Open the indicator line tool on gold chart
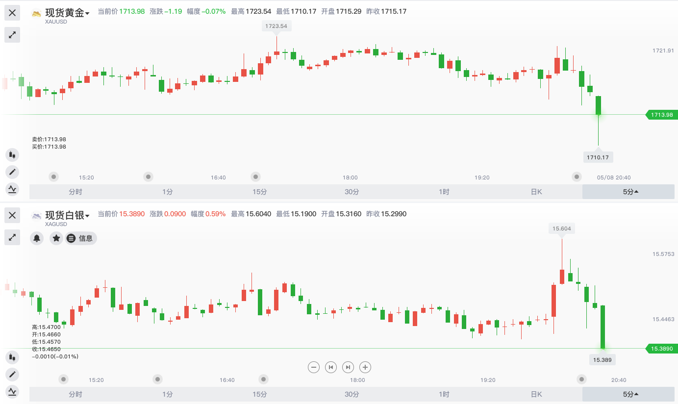 (x=12, y=189)
